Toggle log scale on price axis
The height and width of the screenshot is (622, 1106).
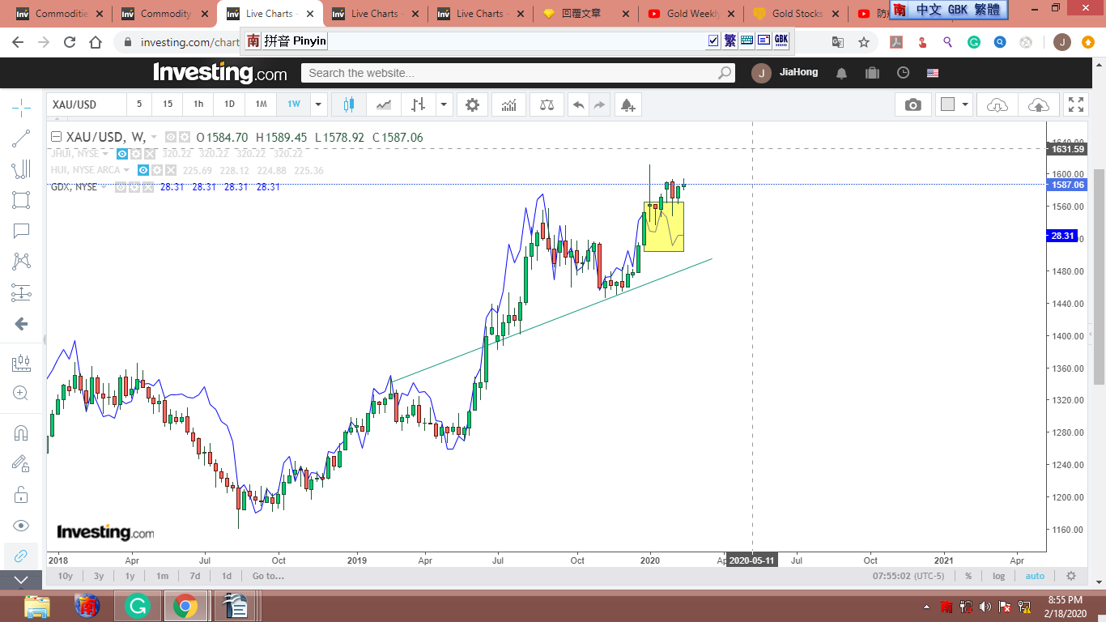(998, 576)
